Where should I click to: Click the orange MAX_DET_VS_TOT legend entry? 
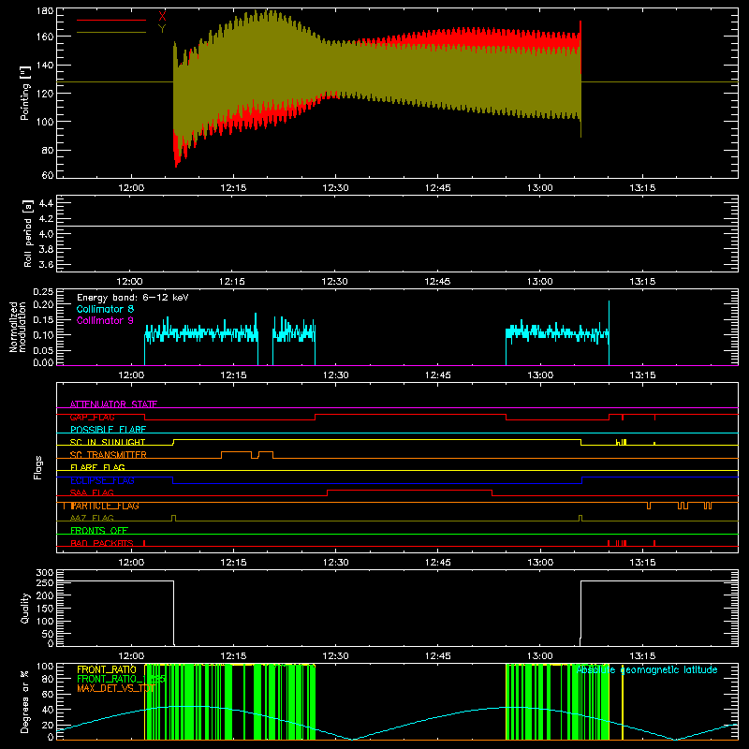[x=116, y=688]
